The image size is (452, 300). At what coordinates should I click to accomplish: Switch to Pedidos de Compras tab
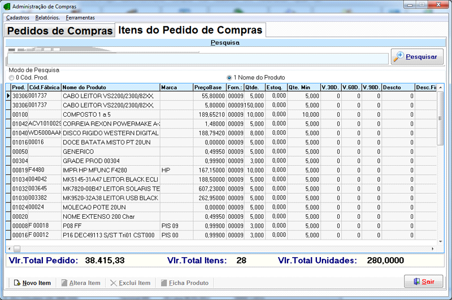click(60, 31)
